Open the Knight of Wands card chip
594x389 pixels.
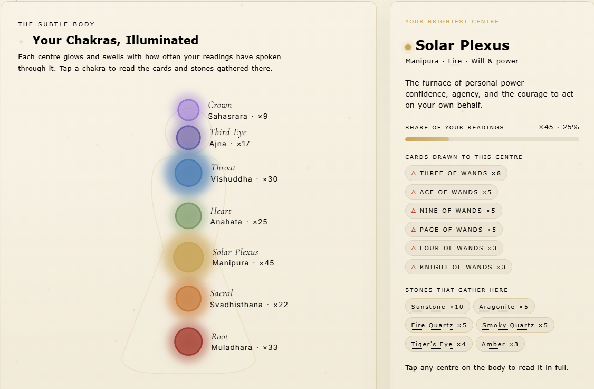458,267
